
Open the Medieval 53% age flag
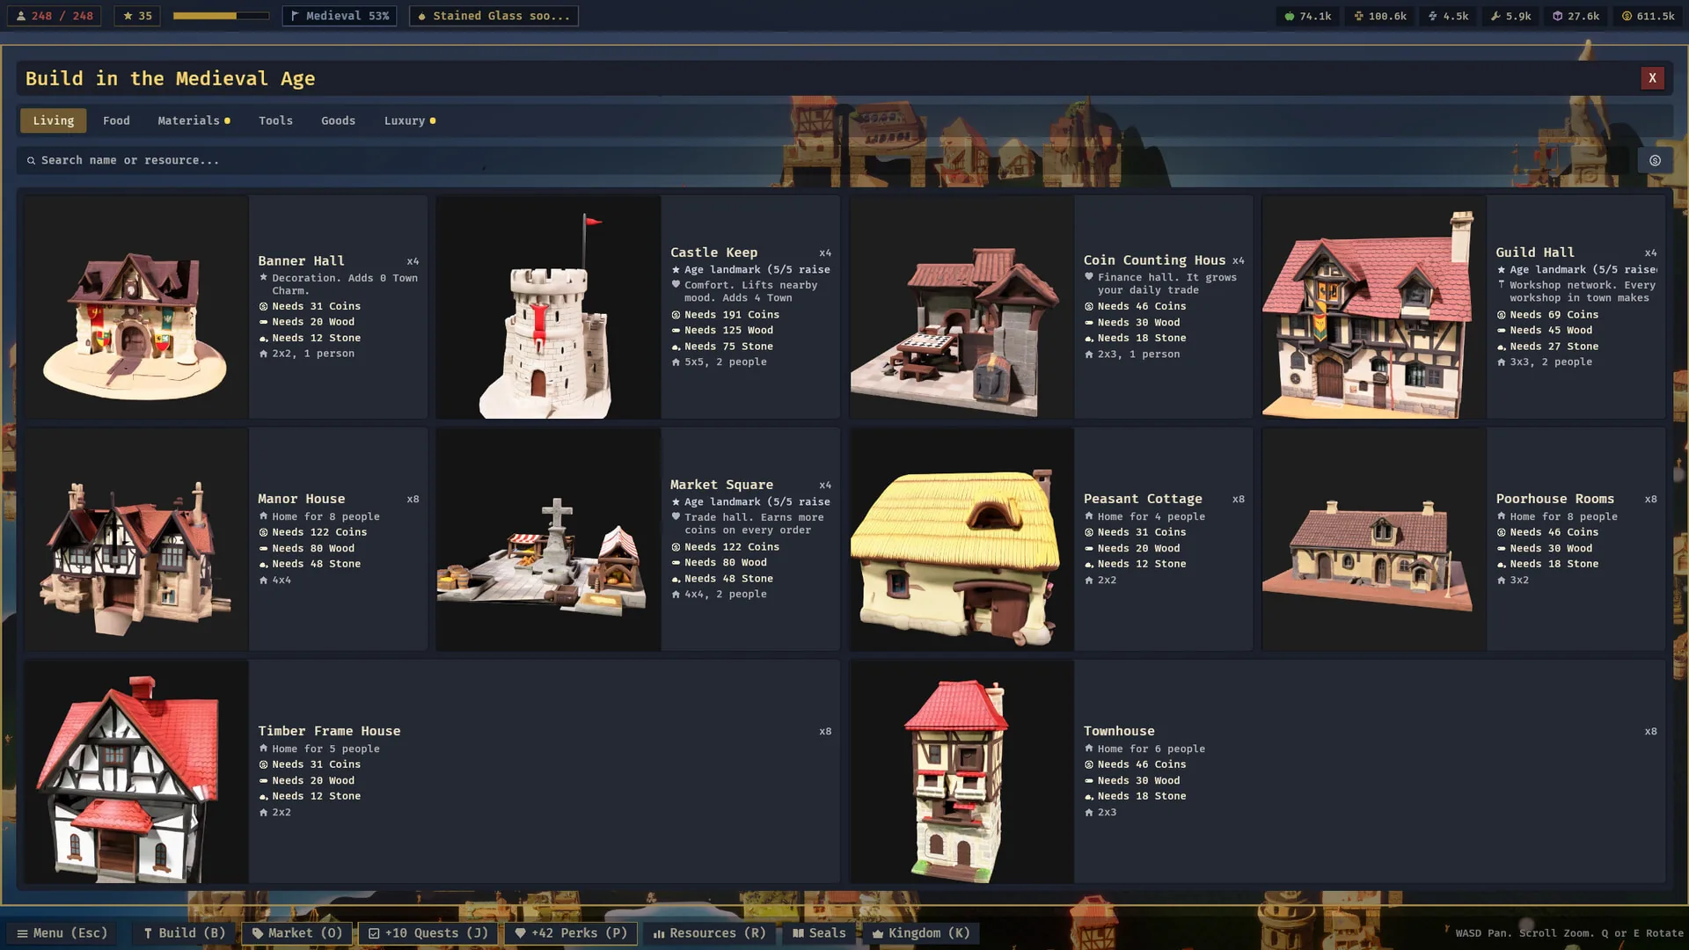(x=340, y=16)
